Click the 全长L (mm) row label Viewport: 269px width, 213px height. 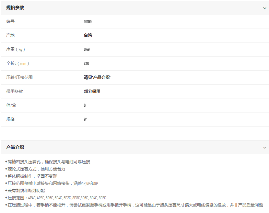click(x=18, y=63)
